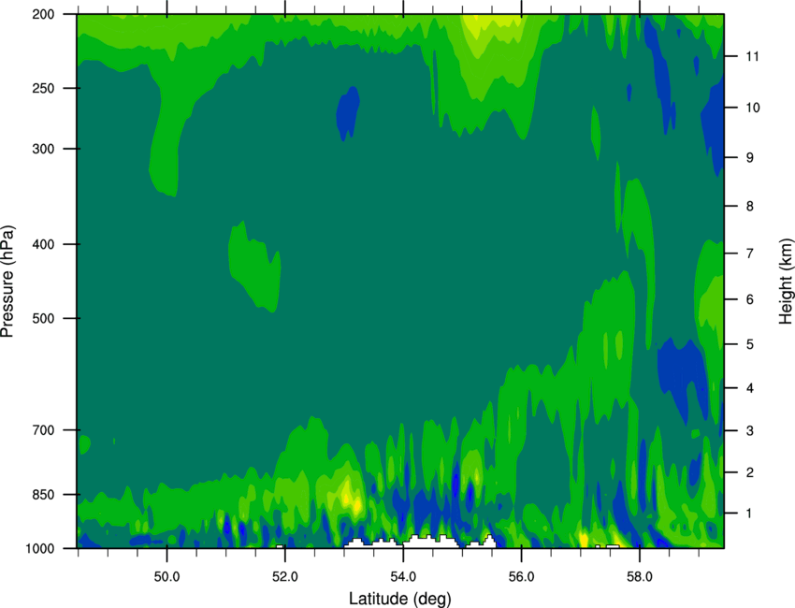Pick the 3 km height label
Image resolution: width=795 pixels, height=608 pixels.
point(749,431)
